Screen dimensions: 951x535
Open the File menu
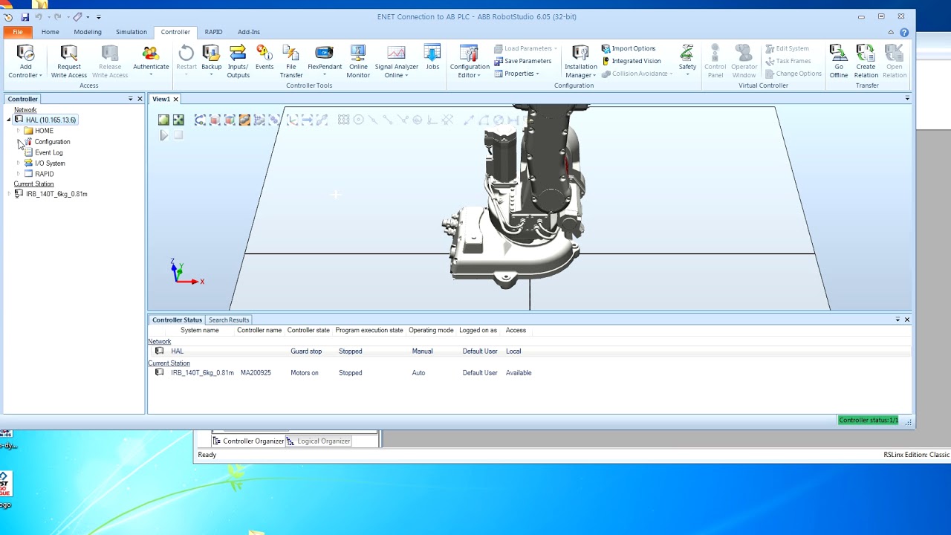[17, 32]
